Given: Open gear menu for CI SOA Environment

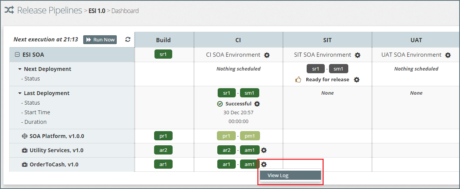Looking at the screenshot, I should (267, 55).
